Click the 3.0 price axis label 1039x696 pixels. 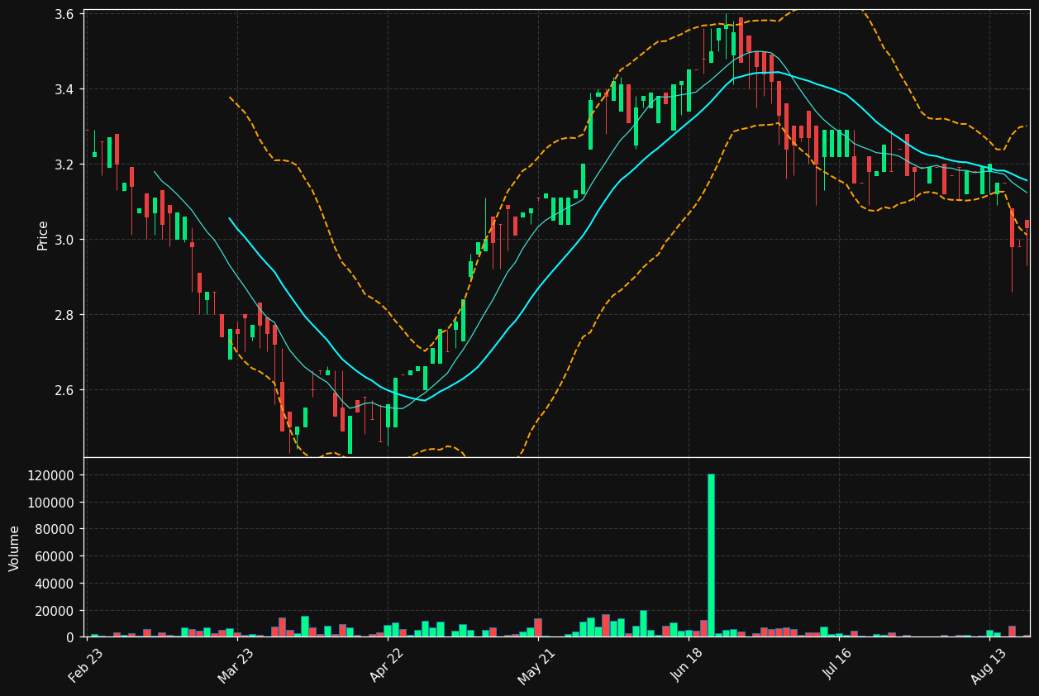[x=65, y=240]
